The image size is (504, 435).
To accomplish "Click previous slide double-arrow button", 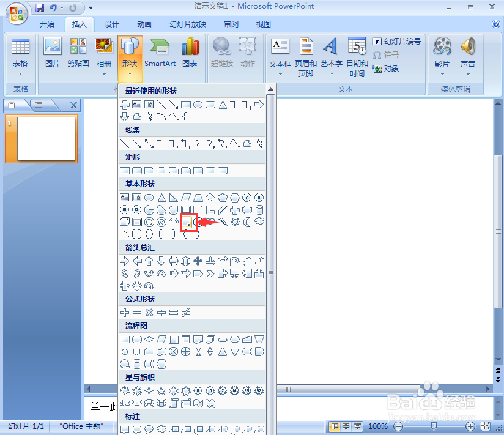I will (x=498, y=370).
